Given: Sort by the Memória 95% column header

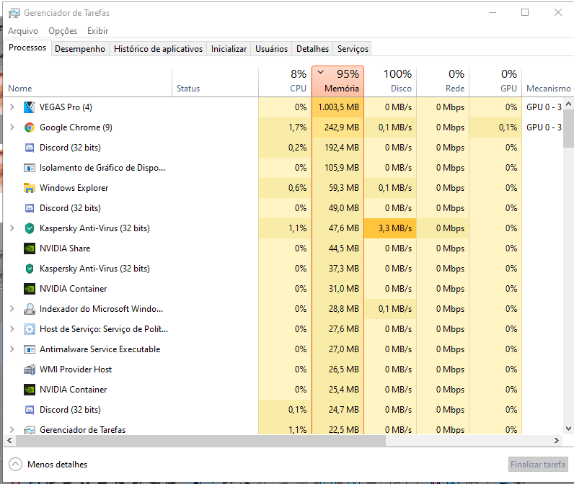Looking at the screenshot, I should (x=338, y=81).
